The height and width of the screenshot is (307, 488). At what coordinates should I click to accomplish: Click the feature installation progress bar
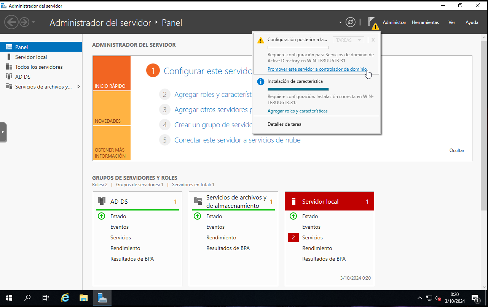[298, 89]
